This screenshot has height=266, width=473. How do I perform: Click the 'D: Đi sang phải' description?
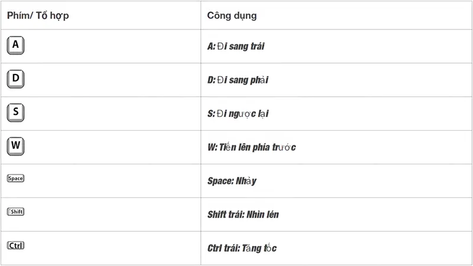238,79
